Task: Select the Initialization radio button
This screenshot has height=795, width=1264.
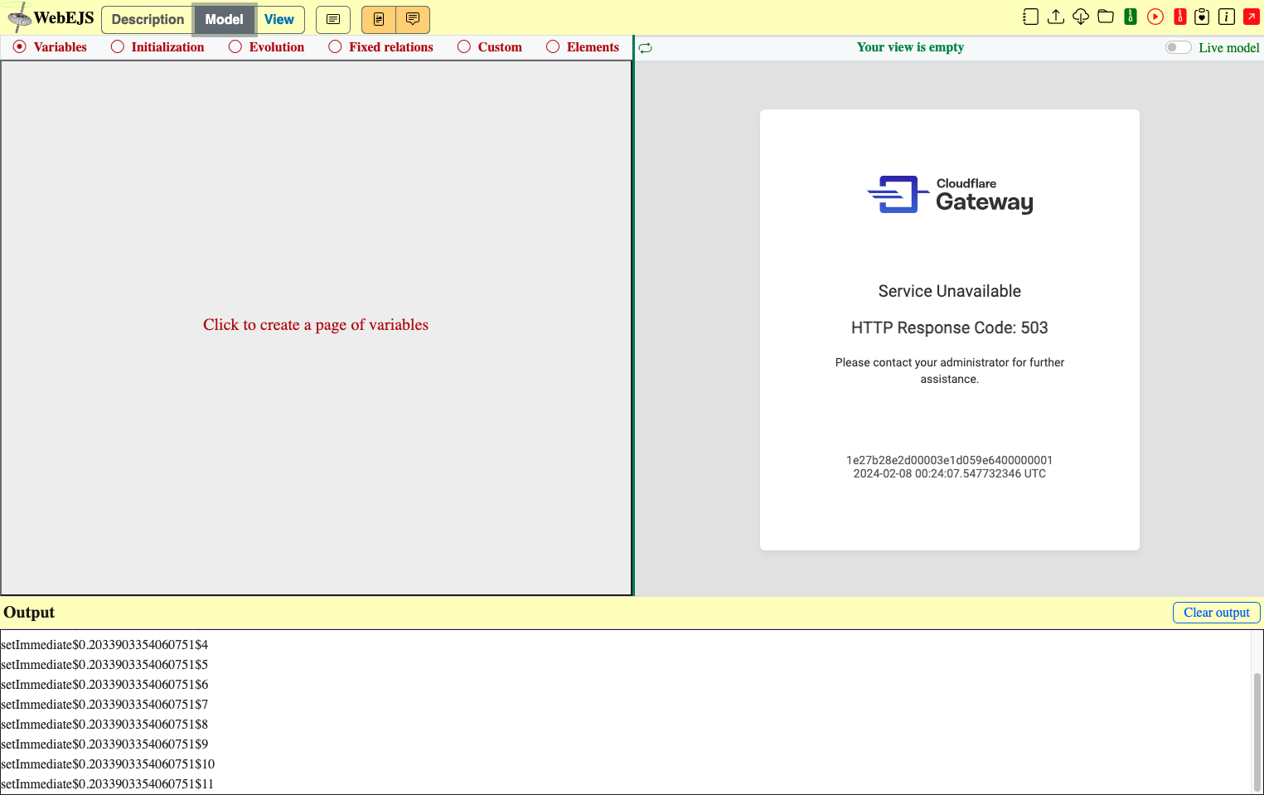Action: point(118,47)
